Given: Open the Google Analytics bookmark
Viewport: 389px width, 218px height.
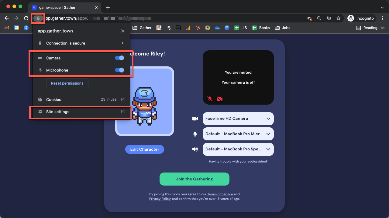Looking at the screenshot, I should 188,28.
